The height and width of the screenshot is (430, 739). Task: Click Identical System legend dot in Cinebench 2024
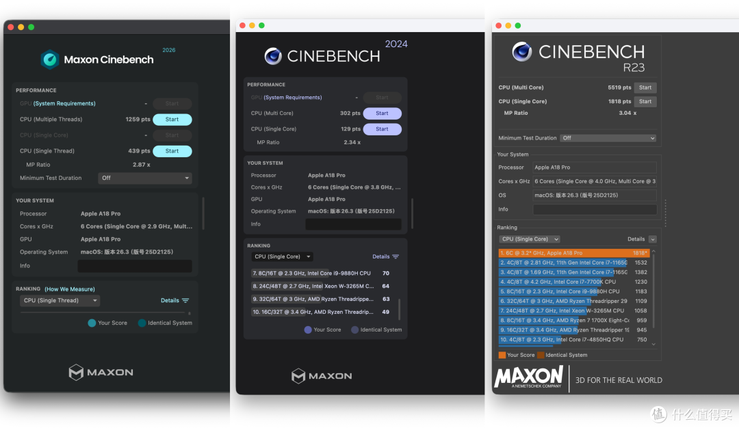pyautogui.click(x=355, y=330)
